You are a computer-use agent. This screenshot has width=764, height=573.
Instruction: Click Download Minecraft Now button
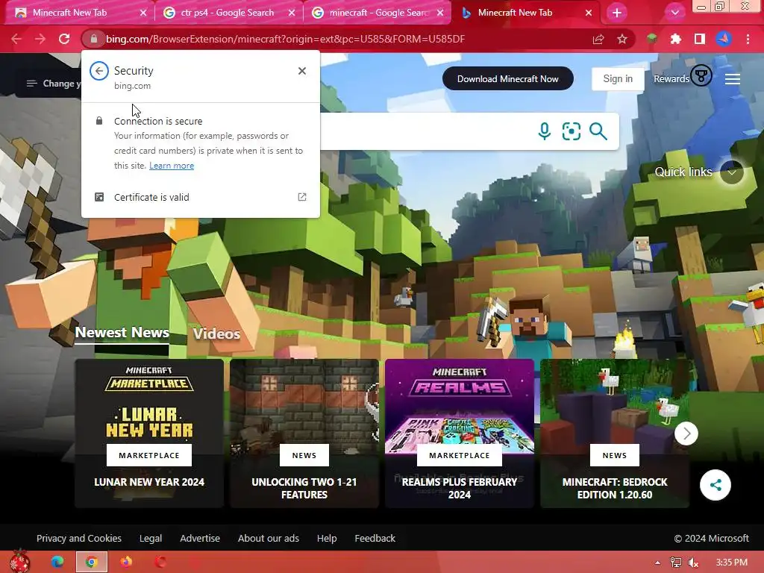coord(507,78)
